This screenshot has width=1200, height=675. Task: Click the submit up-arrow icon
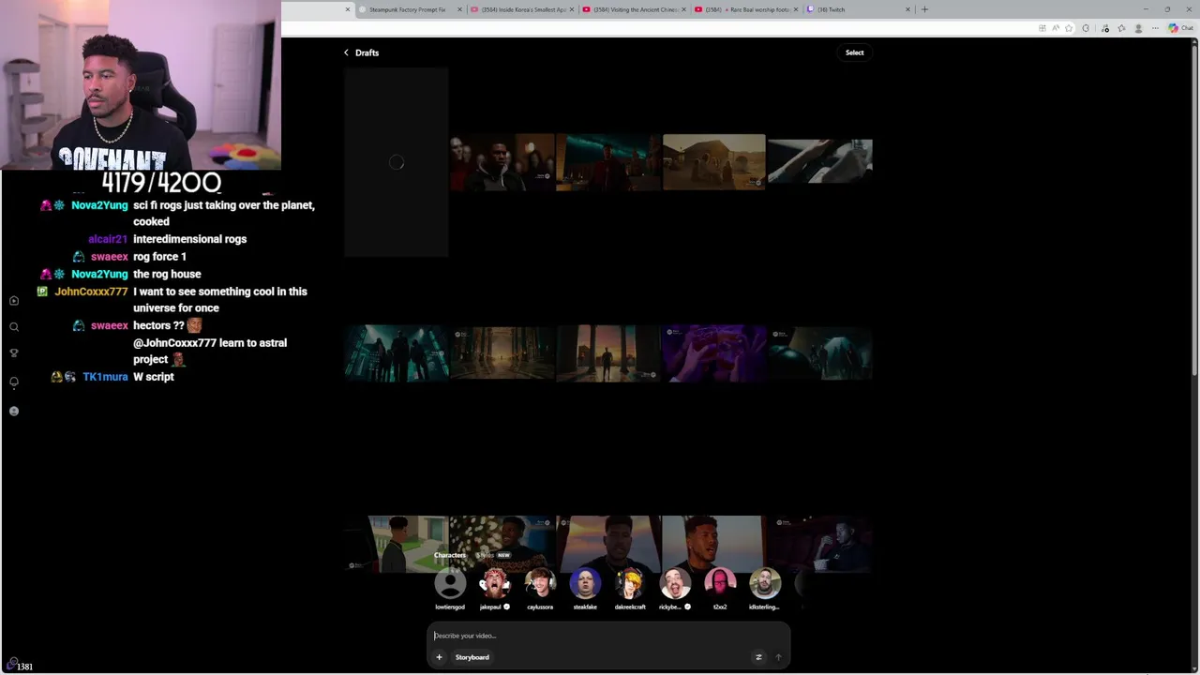(x=777, y=657)
